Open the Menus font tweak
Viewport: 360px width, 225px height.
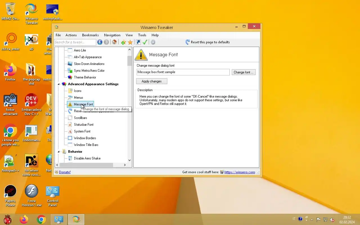78,98
